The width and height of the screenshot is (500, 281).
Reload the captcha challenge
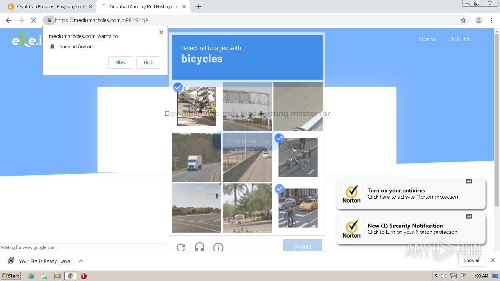pyautogui.click(x=181, y=247)
